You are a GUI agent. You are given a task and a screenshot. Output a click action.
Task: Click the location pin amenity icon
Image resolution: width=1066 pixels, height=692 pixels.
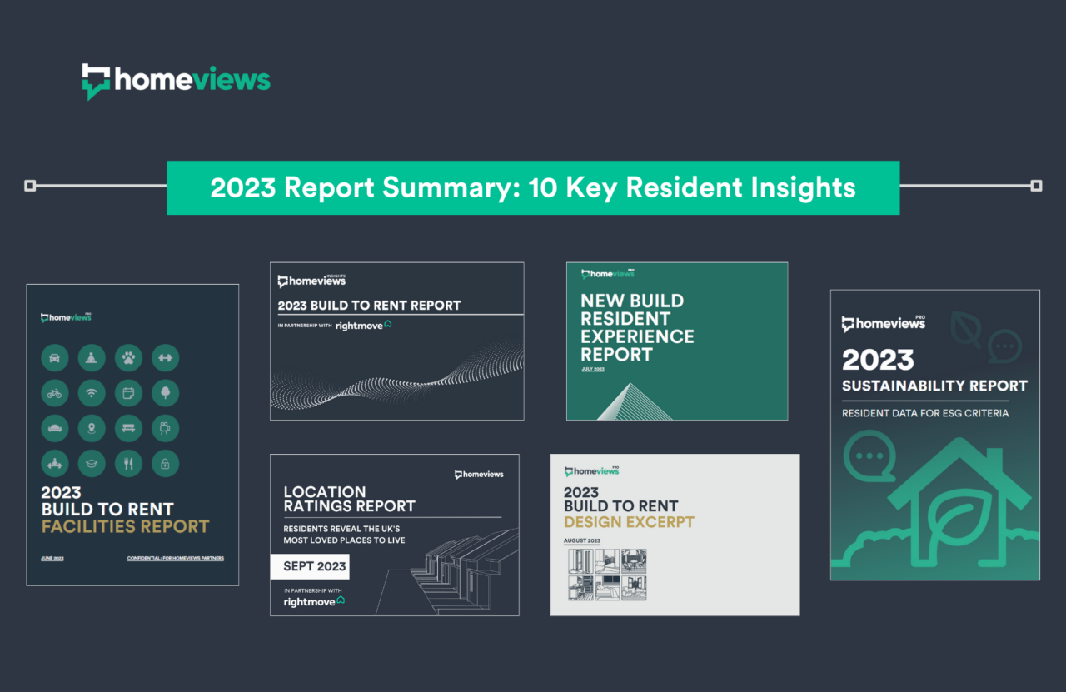92,428
